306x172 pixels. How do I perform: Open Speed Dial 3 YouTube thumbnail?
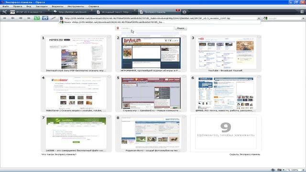(226, 53)
